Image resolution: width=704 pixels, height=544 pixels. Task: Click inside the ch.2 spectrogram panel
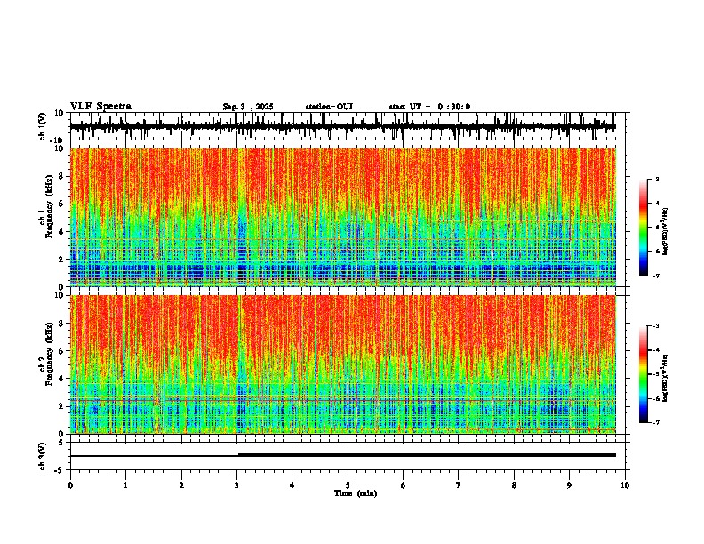coord(342,364)
